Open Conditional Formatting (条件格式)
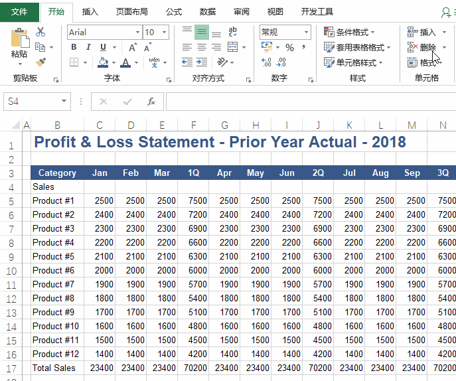 click(349, 32)
